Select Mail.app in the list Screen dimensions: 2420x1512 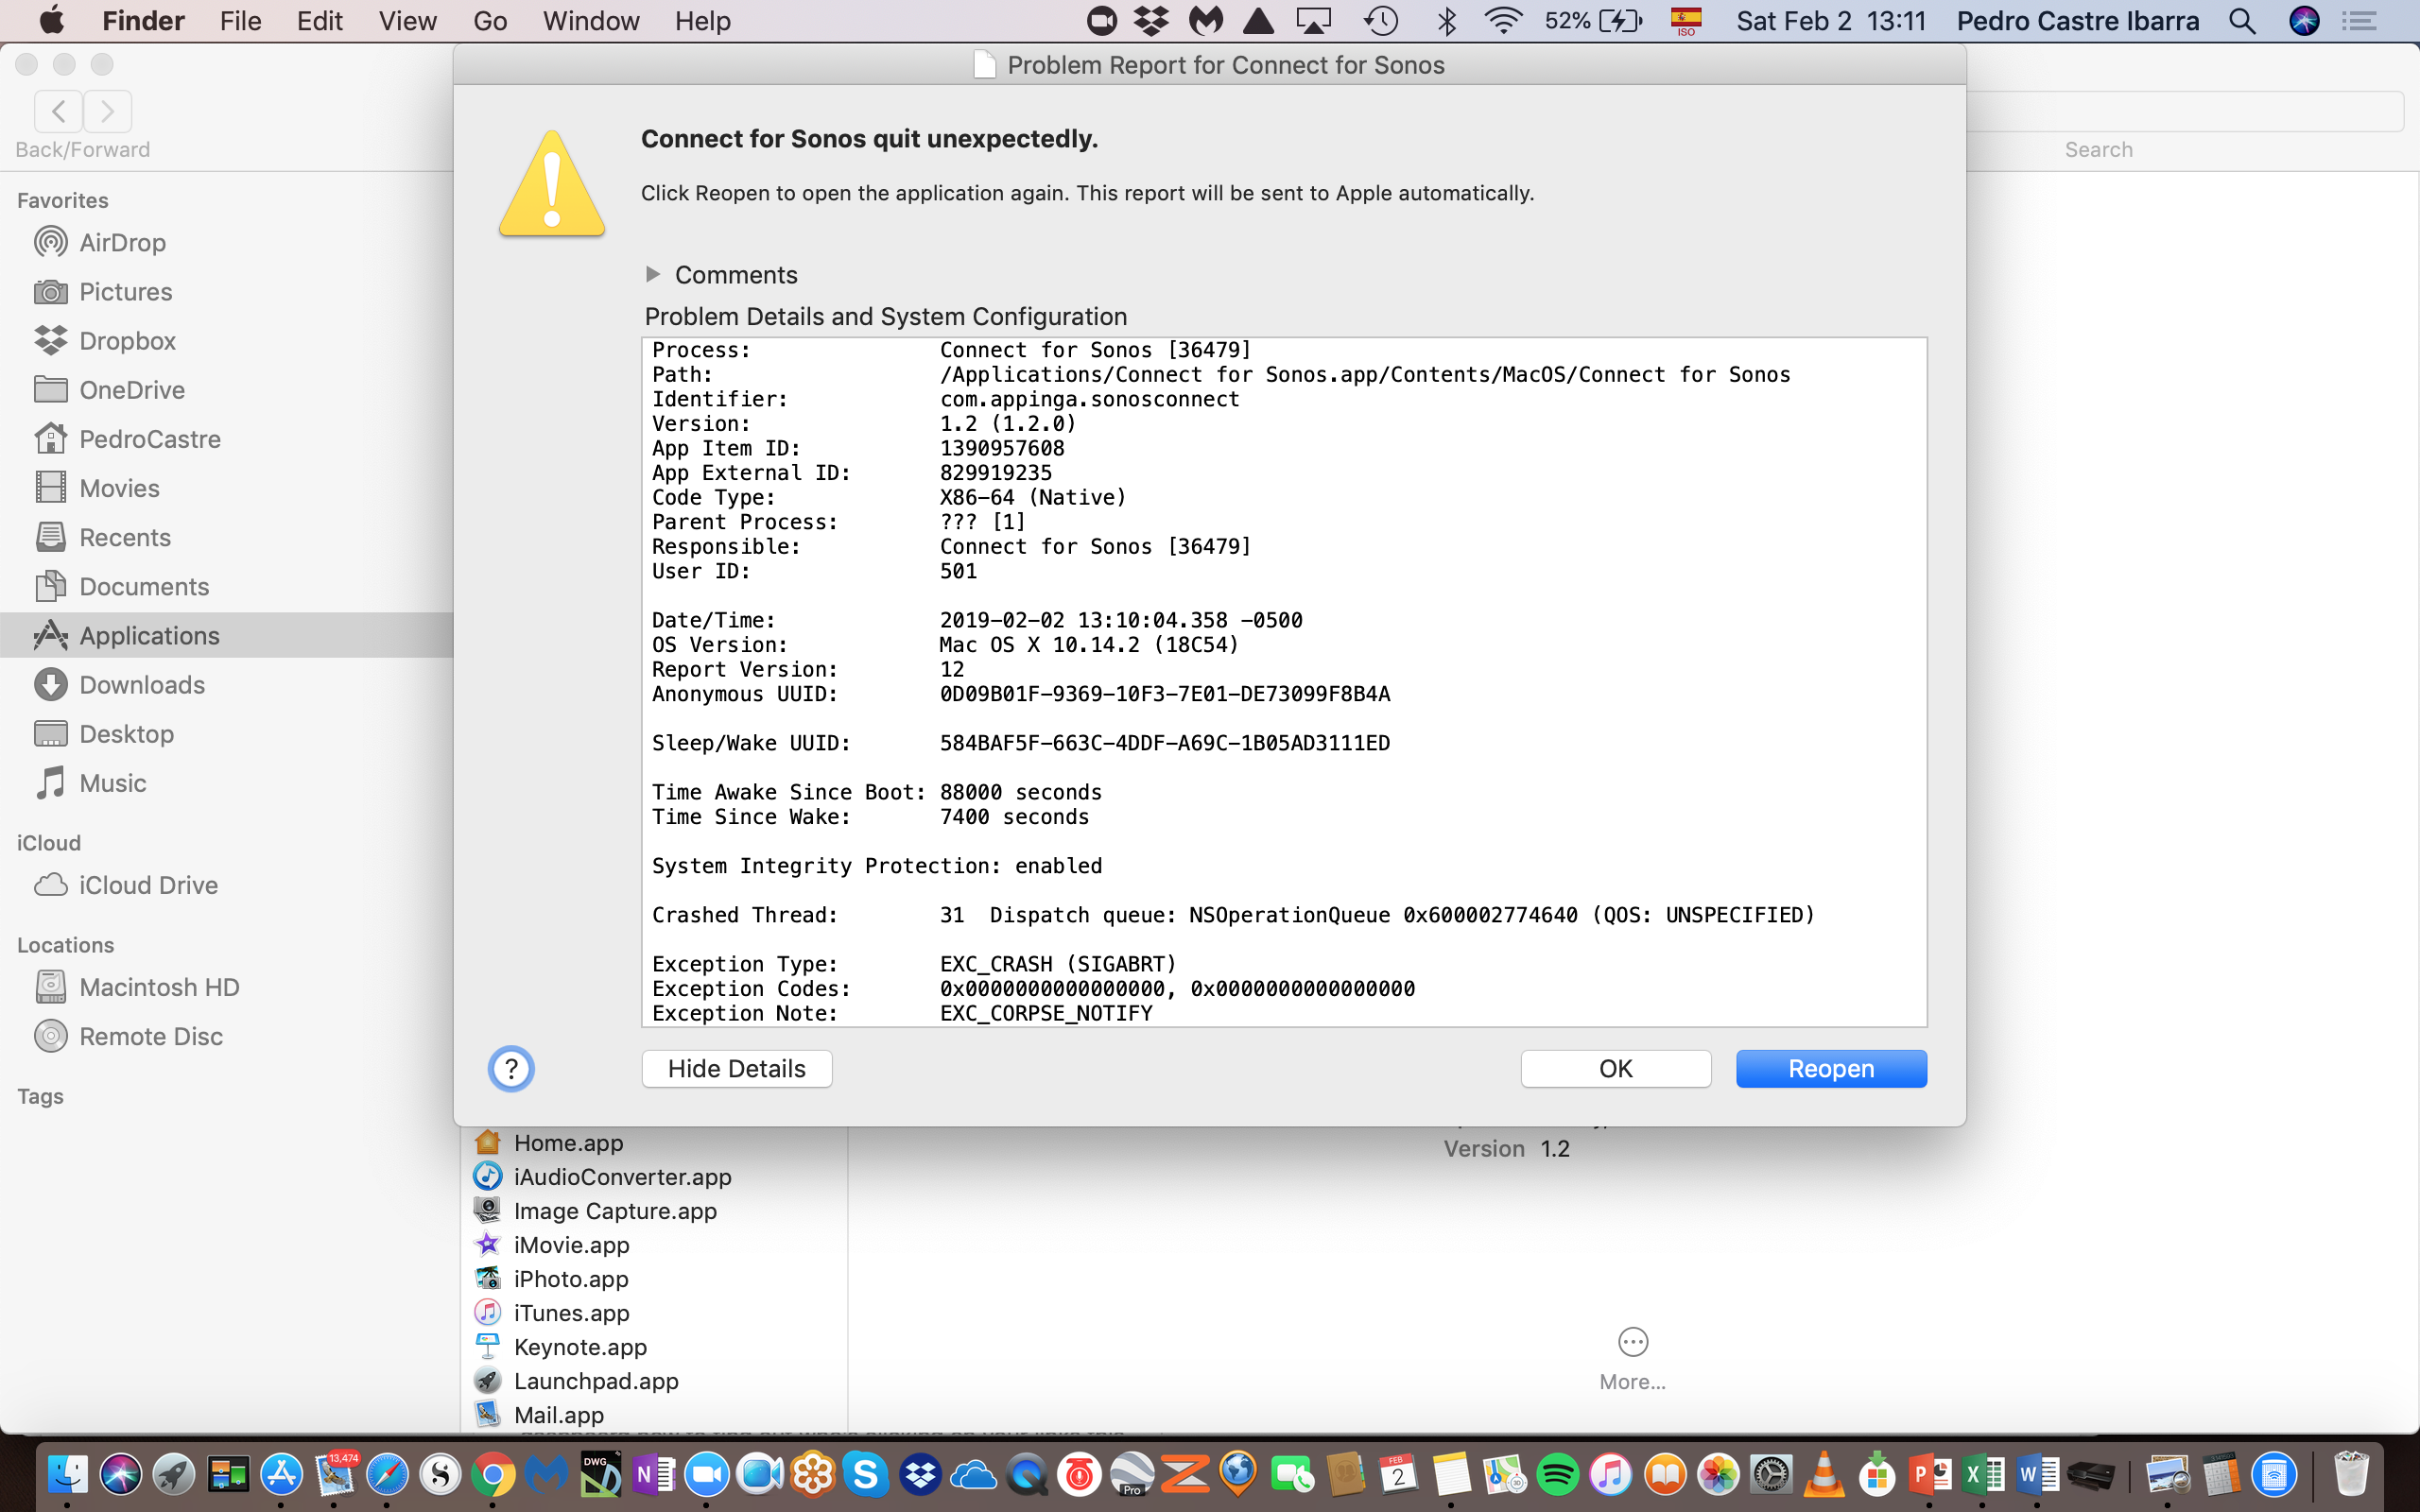click(558, 1415)
